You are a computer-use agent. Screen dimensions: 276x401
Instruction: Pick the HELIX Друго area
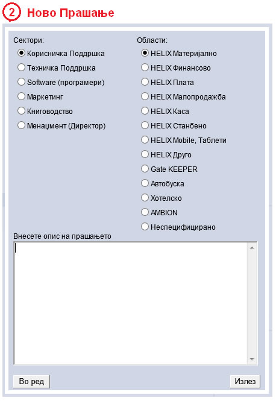click(145, 154)
